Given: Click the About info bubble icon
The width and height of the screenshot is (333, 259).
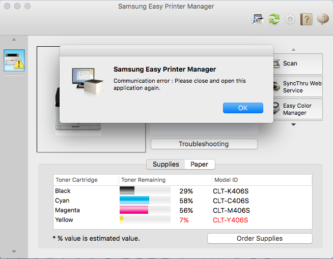Looking at the screenshot, I should point(323,19).
